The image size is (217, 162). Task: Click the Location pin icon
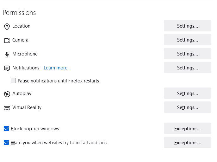click(7, 27)
